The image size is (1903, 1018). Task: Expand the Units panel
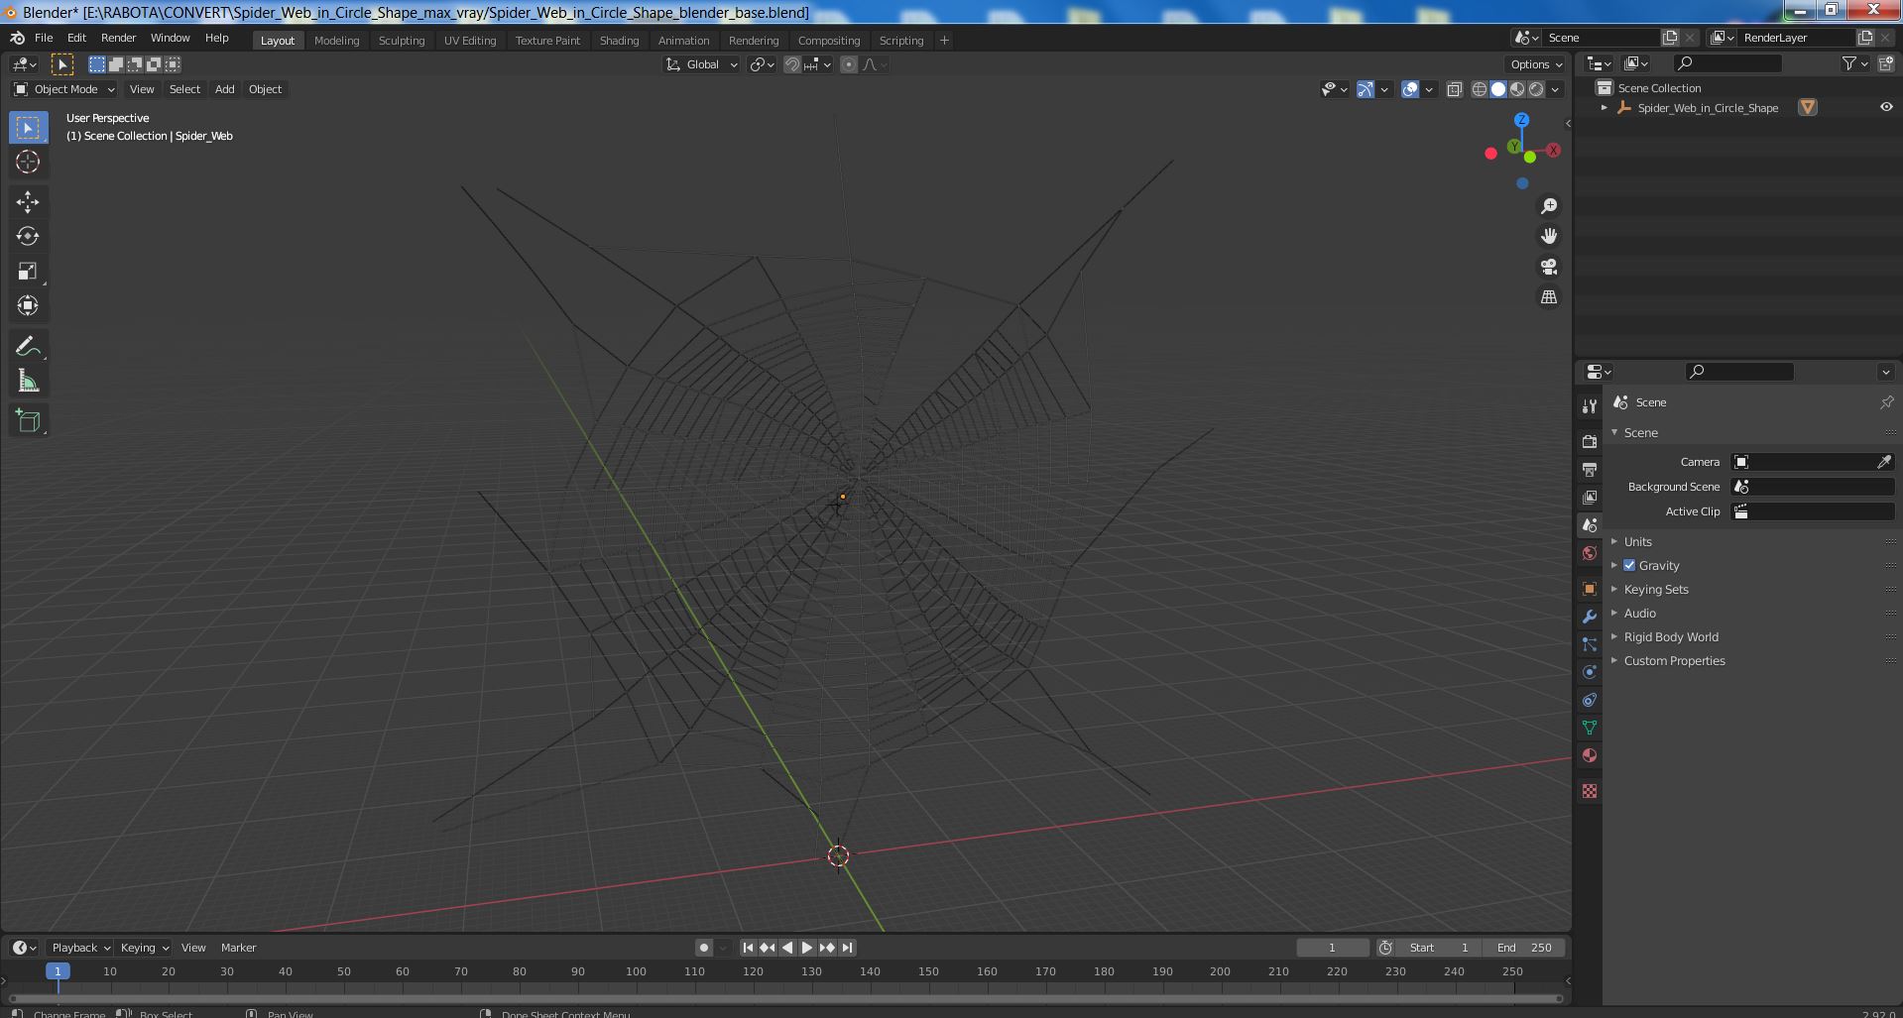(x=1637, y=541)
